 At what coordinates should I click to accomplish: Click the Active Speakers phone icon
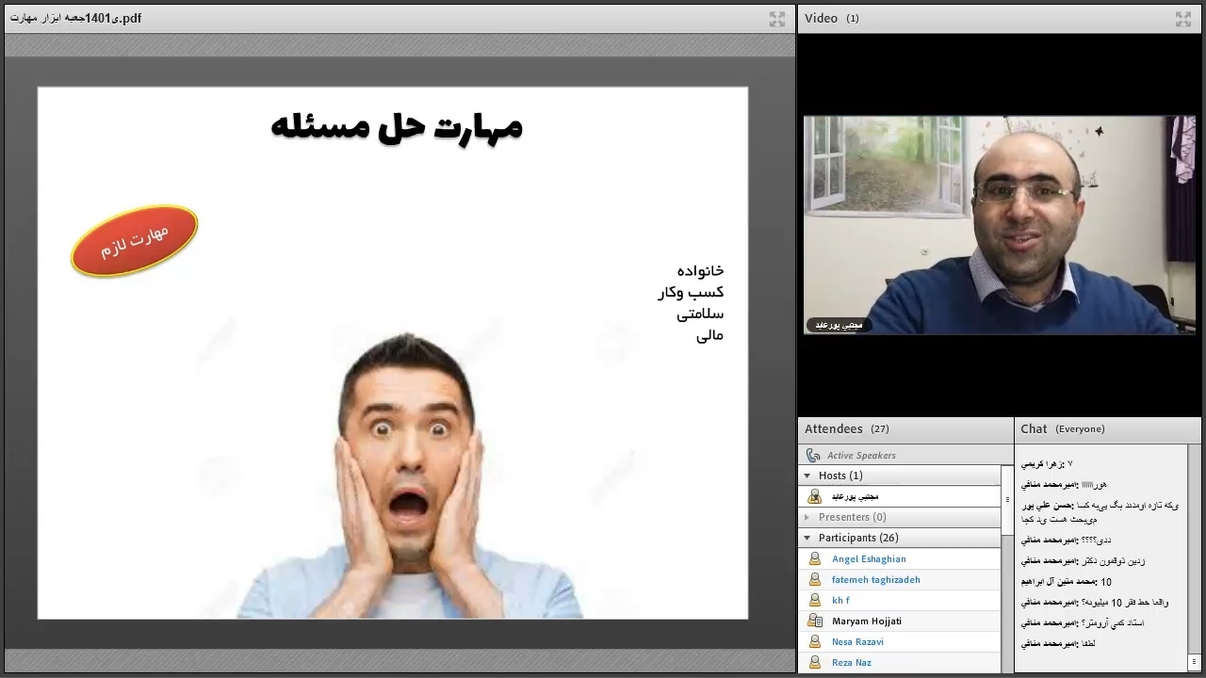[813, 456]
